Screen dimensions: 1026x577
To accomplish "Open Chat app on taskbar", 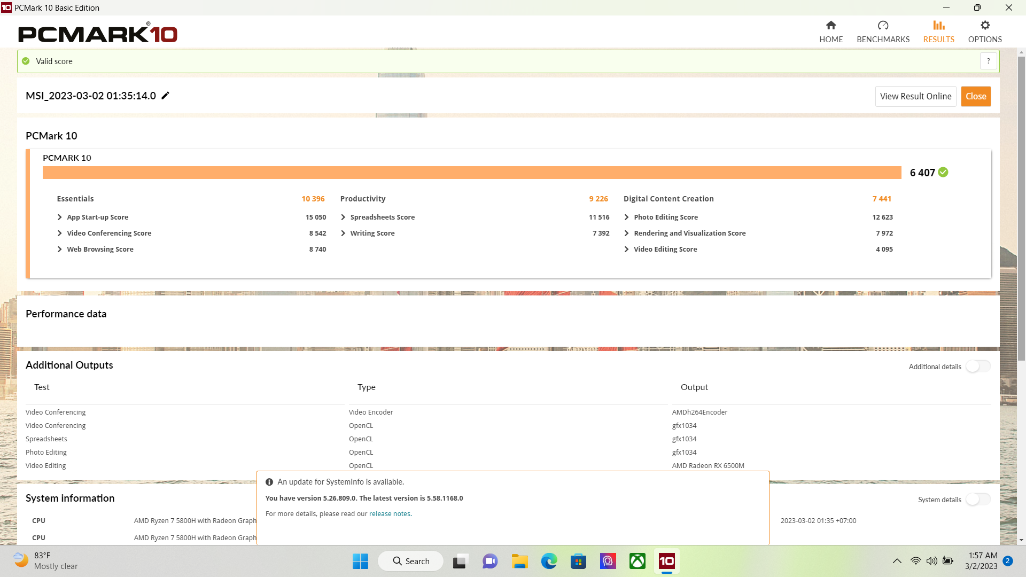I will click(490, 561).
